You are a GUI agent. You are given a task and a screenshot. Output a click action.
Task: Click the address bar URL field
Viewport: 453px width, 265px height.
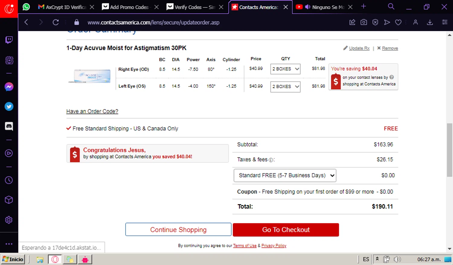point(153,22)
